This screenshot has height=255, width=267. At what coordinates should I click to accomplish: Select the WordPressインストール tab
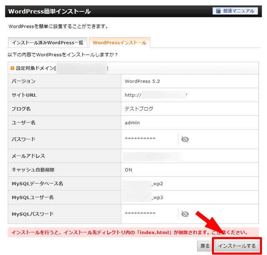pos(120,42)
